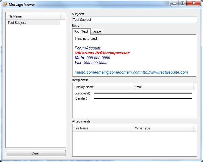Minimize the Message Viewer window
Image resolution: width=203 pixels, height=162 pixels.
pyautogui.click(x=174, y=3)
